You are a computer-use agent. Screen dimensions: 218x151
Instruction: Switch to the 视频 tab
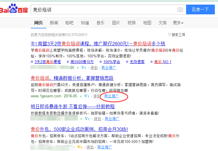tap(131, 23)
